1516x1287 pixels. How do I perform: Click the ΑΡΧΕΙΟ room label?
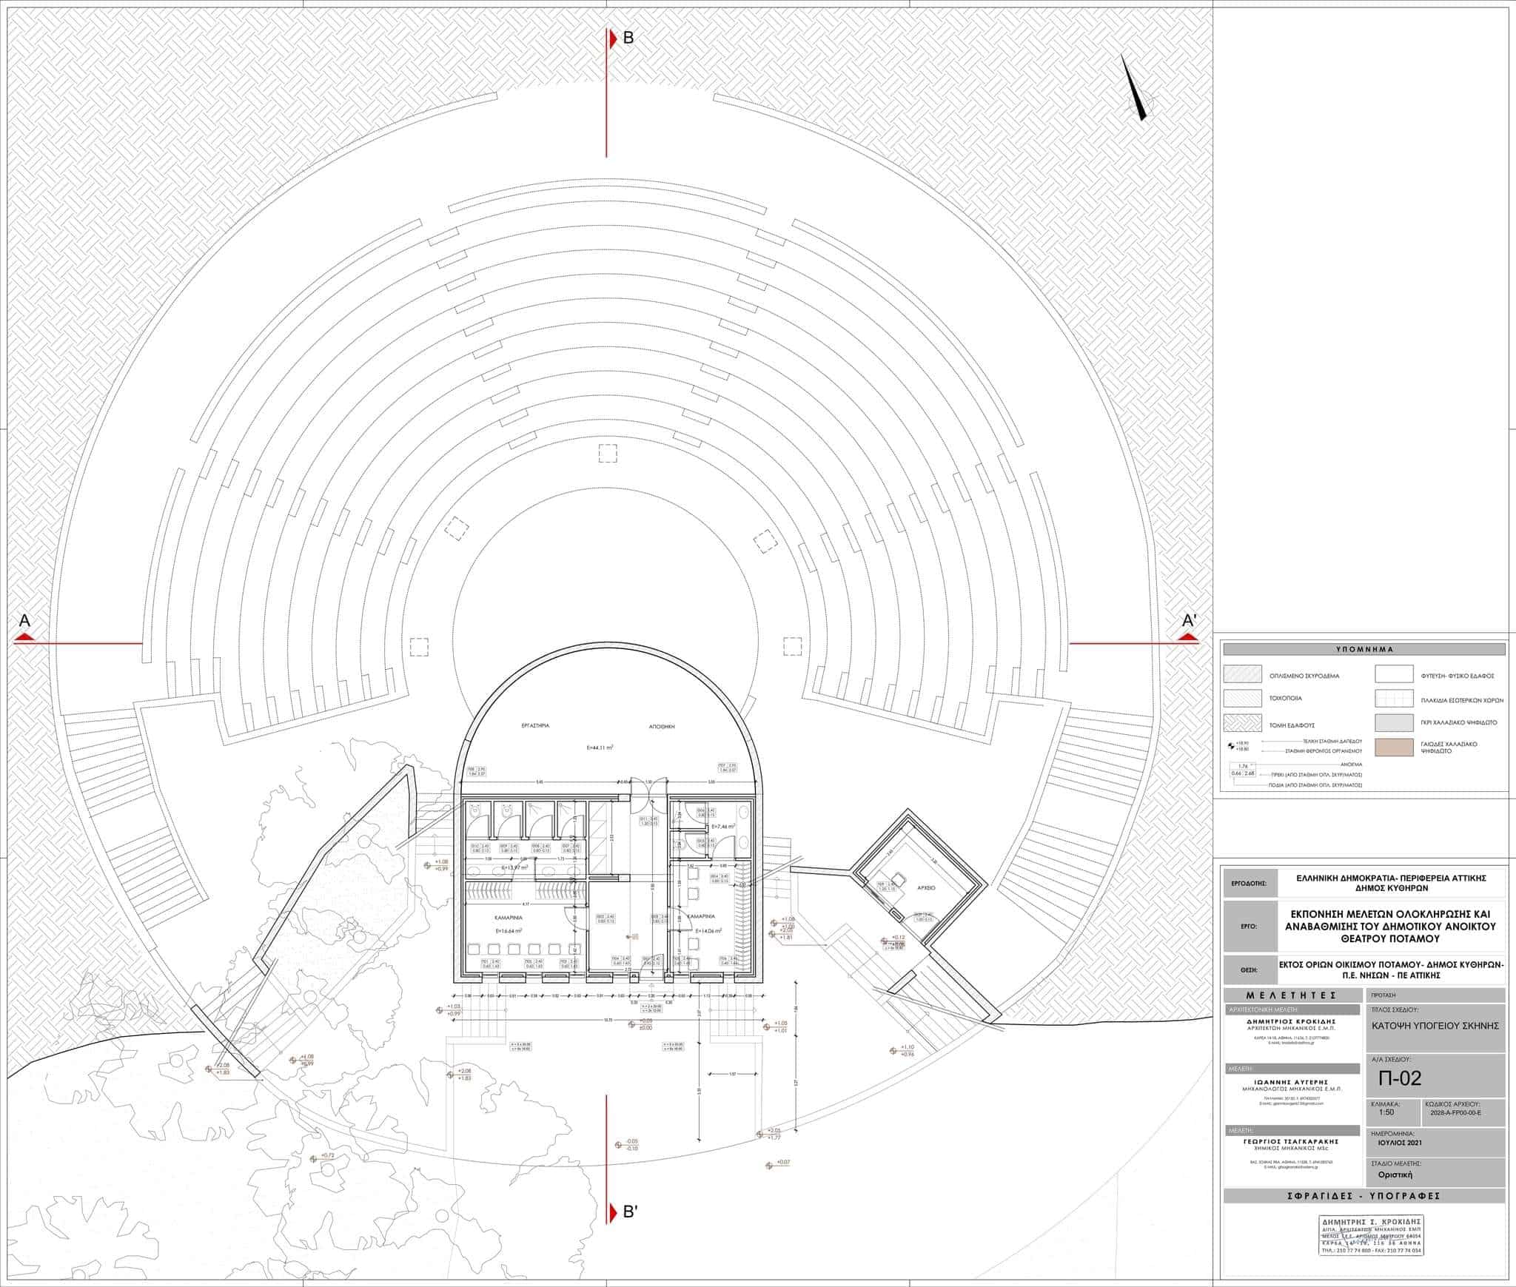point(926,887)
